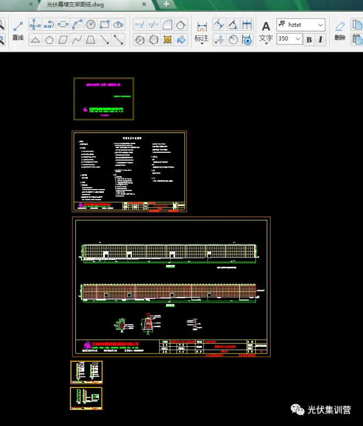
Task: Toggle bold text formatting
Action: click(309, 40)
